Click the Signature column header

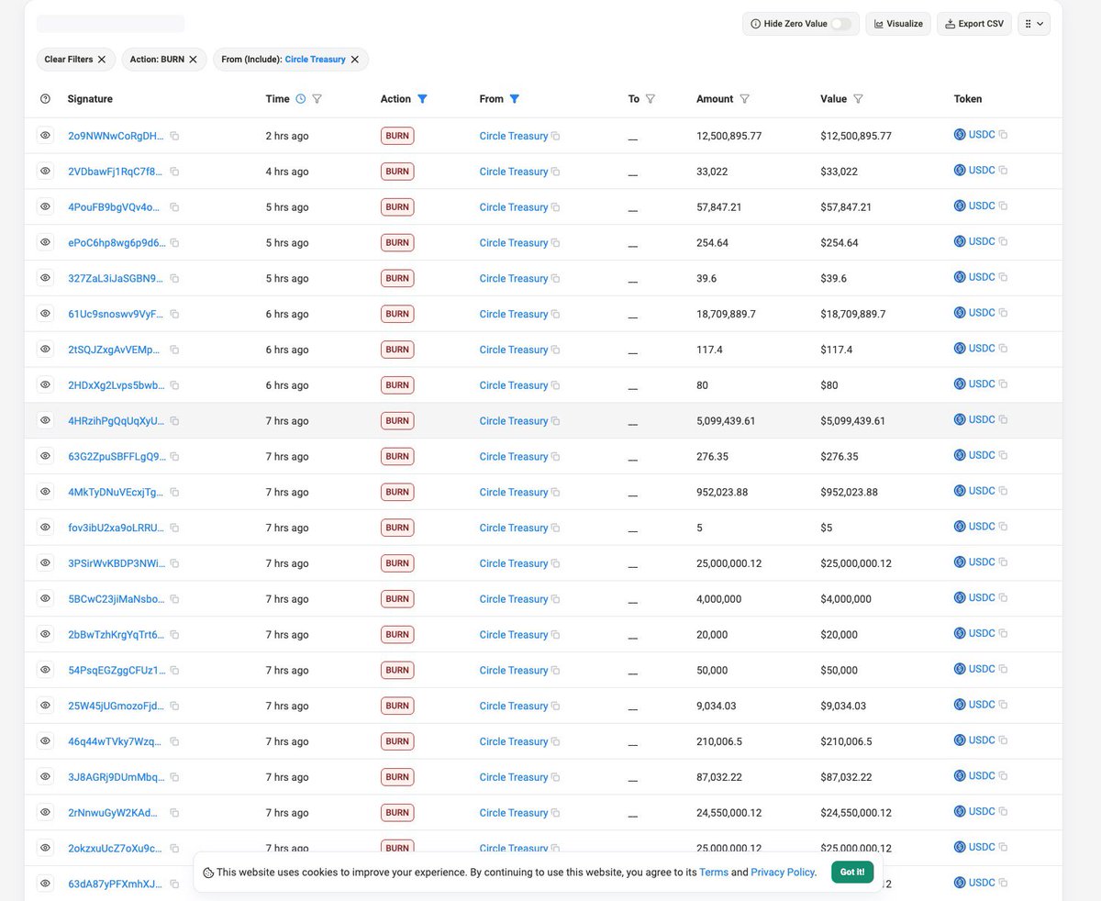click(x=90, y=99)
